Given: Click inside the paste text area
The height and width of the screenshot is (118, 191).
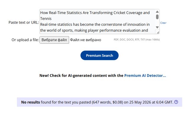Looking at the screenshot, I should pyautogui.click(x=98, y=22).
